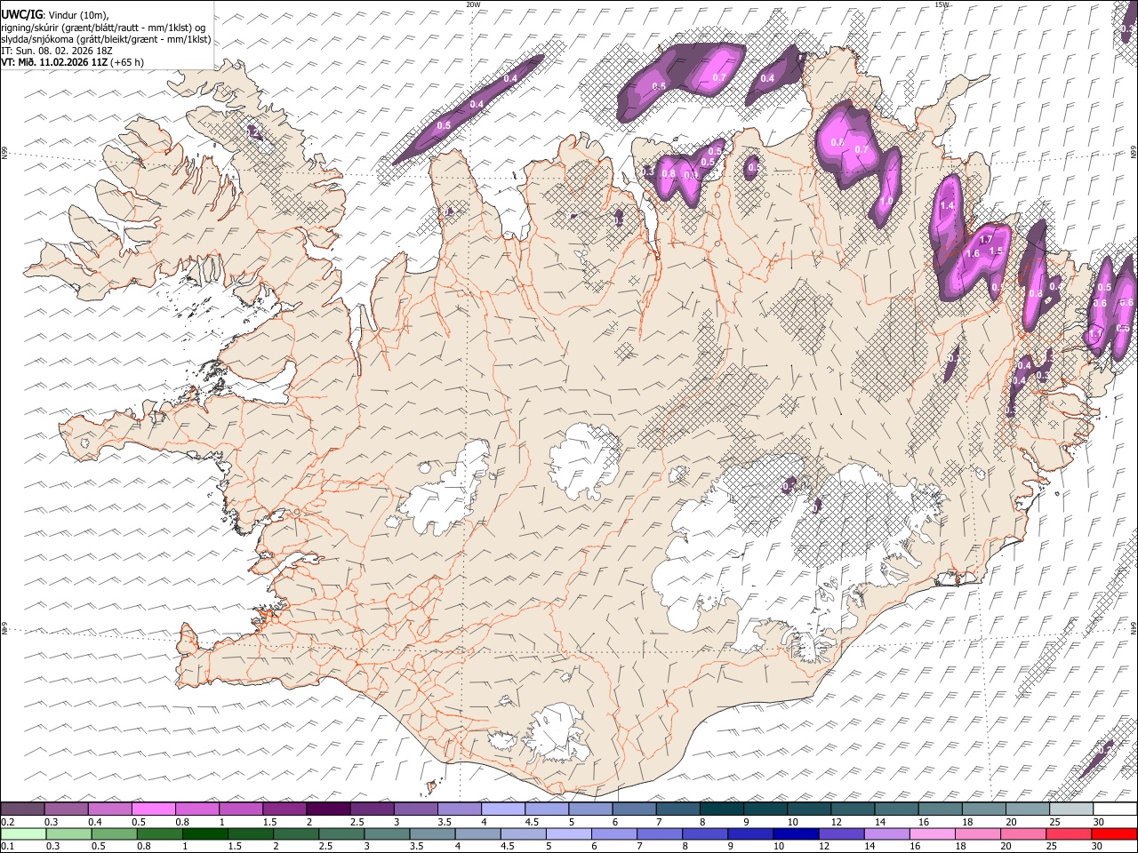Click the violet 12 swatch in bottom legend row

coord(841,833)
